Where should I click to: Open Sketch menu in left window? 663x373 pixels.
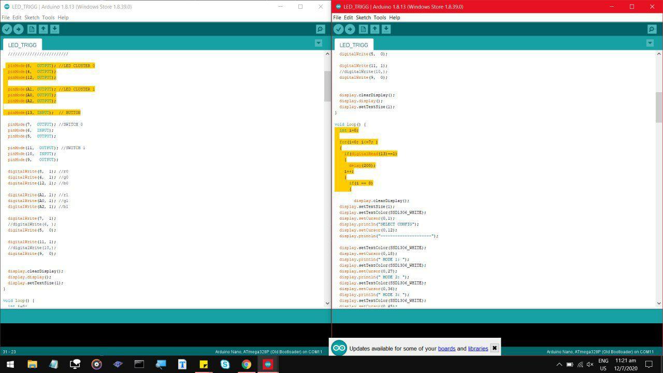(32, 18)
